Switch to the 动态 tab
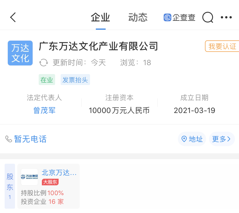This screenshot has height=213, width=239. click(x=138, y=17)
